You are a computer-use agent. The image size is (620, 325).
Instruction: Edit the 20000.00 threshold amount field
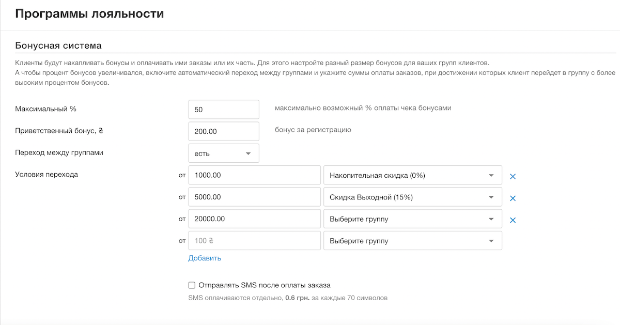[x=254, y=219]
